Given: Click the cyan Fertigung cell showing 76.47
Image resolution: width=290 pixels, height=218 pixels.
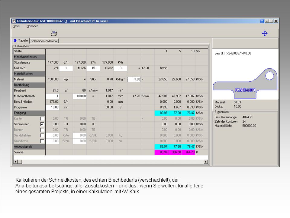Looking at the screenshot, I should (x=188, y=113).
